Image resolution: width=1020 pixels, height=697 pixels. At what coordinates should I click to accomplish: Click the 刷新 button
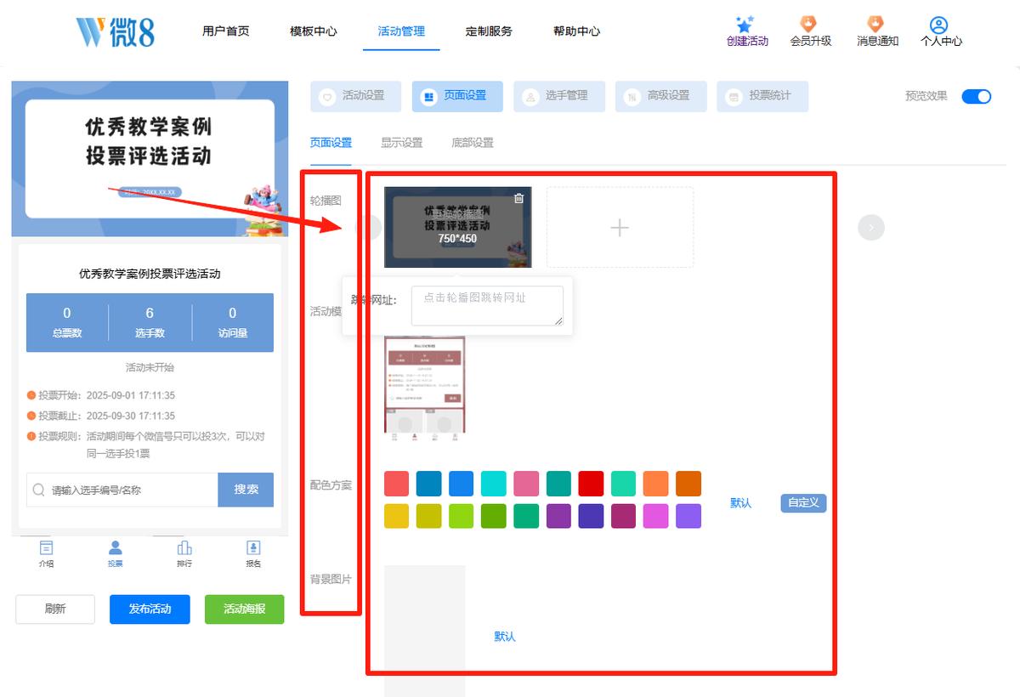tap(55, 609)
